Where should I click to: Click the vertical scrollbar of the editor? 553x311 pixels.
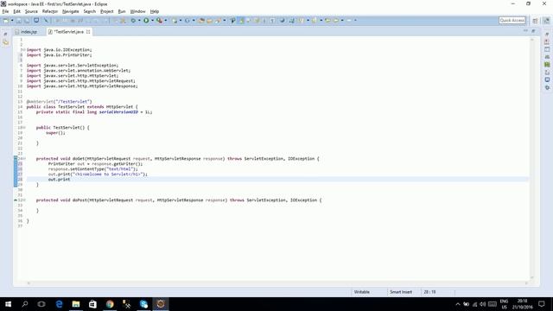(x=532, y=158)
